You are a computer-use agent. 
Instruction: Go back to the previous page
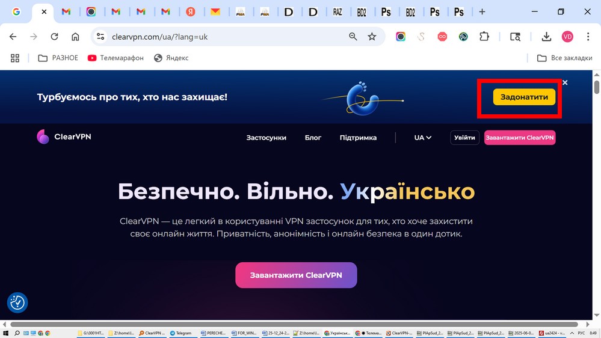[x=13, y=37]
